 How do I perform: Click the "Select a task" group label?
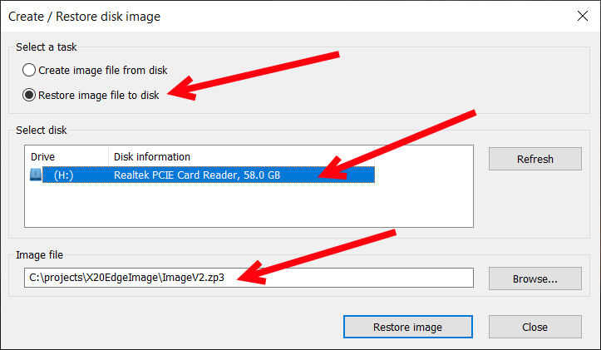pyautogui.click(x=46, y=47)
